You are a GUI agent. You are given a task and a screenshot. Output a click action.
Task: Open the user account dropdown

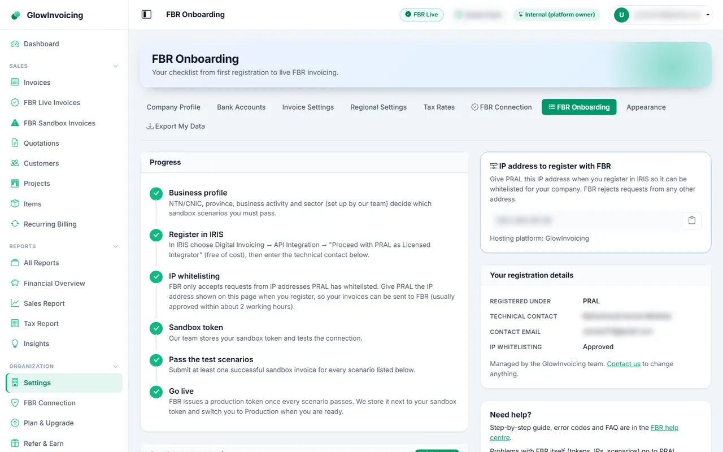663,15
